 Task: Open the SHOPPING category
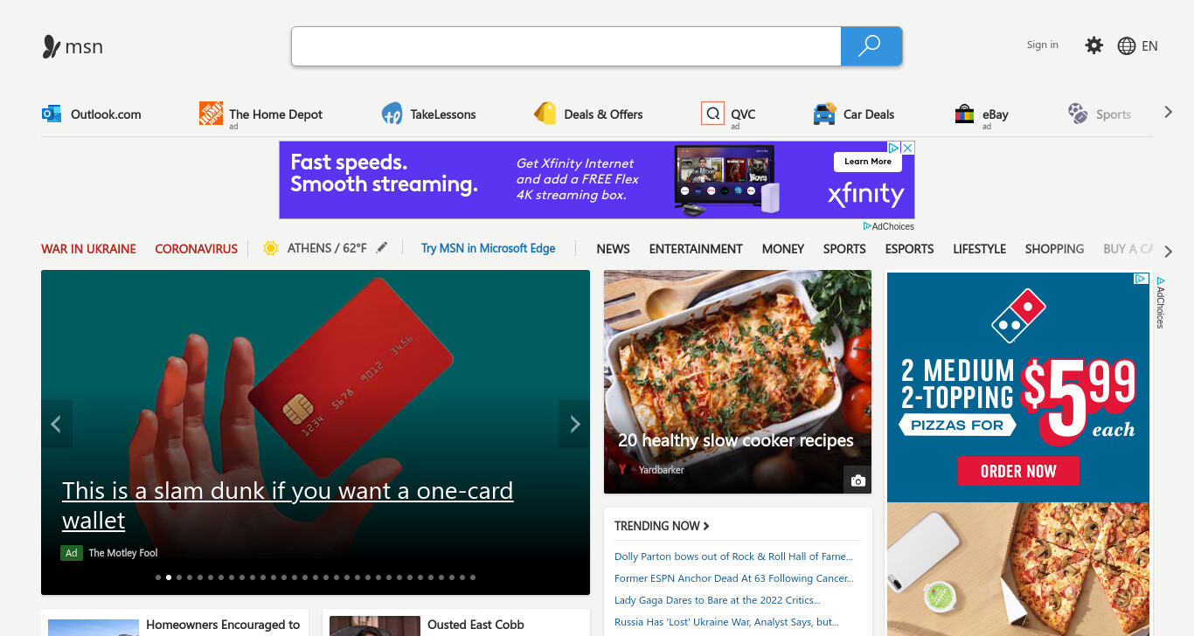1054,249
